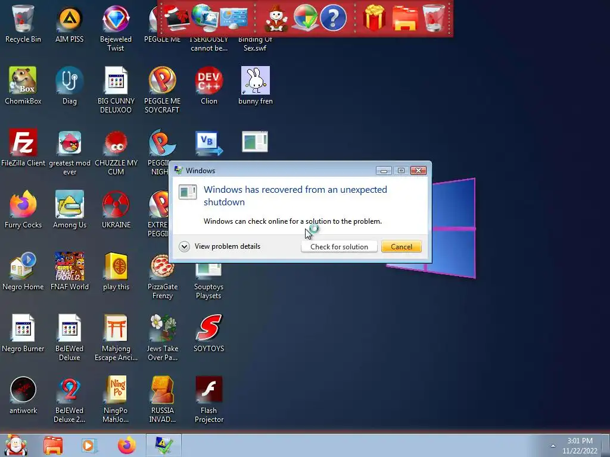
Task: Select the Diag stethoscope icon
Action: coord(69,86)
